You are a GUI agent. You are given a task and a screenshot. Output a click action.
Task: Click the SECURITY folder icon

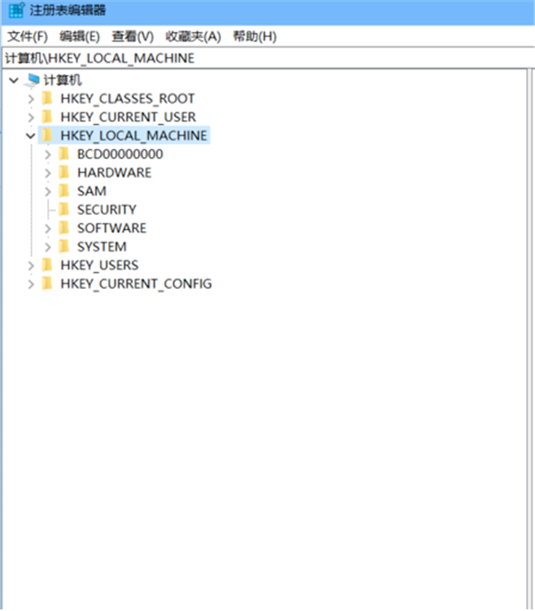(63, 210)
